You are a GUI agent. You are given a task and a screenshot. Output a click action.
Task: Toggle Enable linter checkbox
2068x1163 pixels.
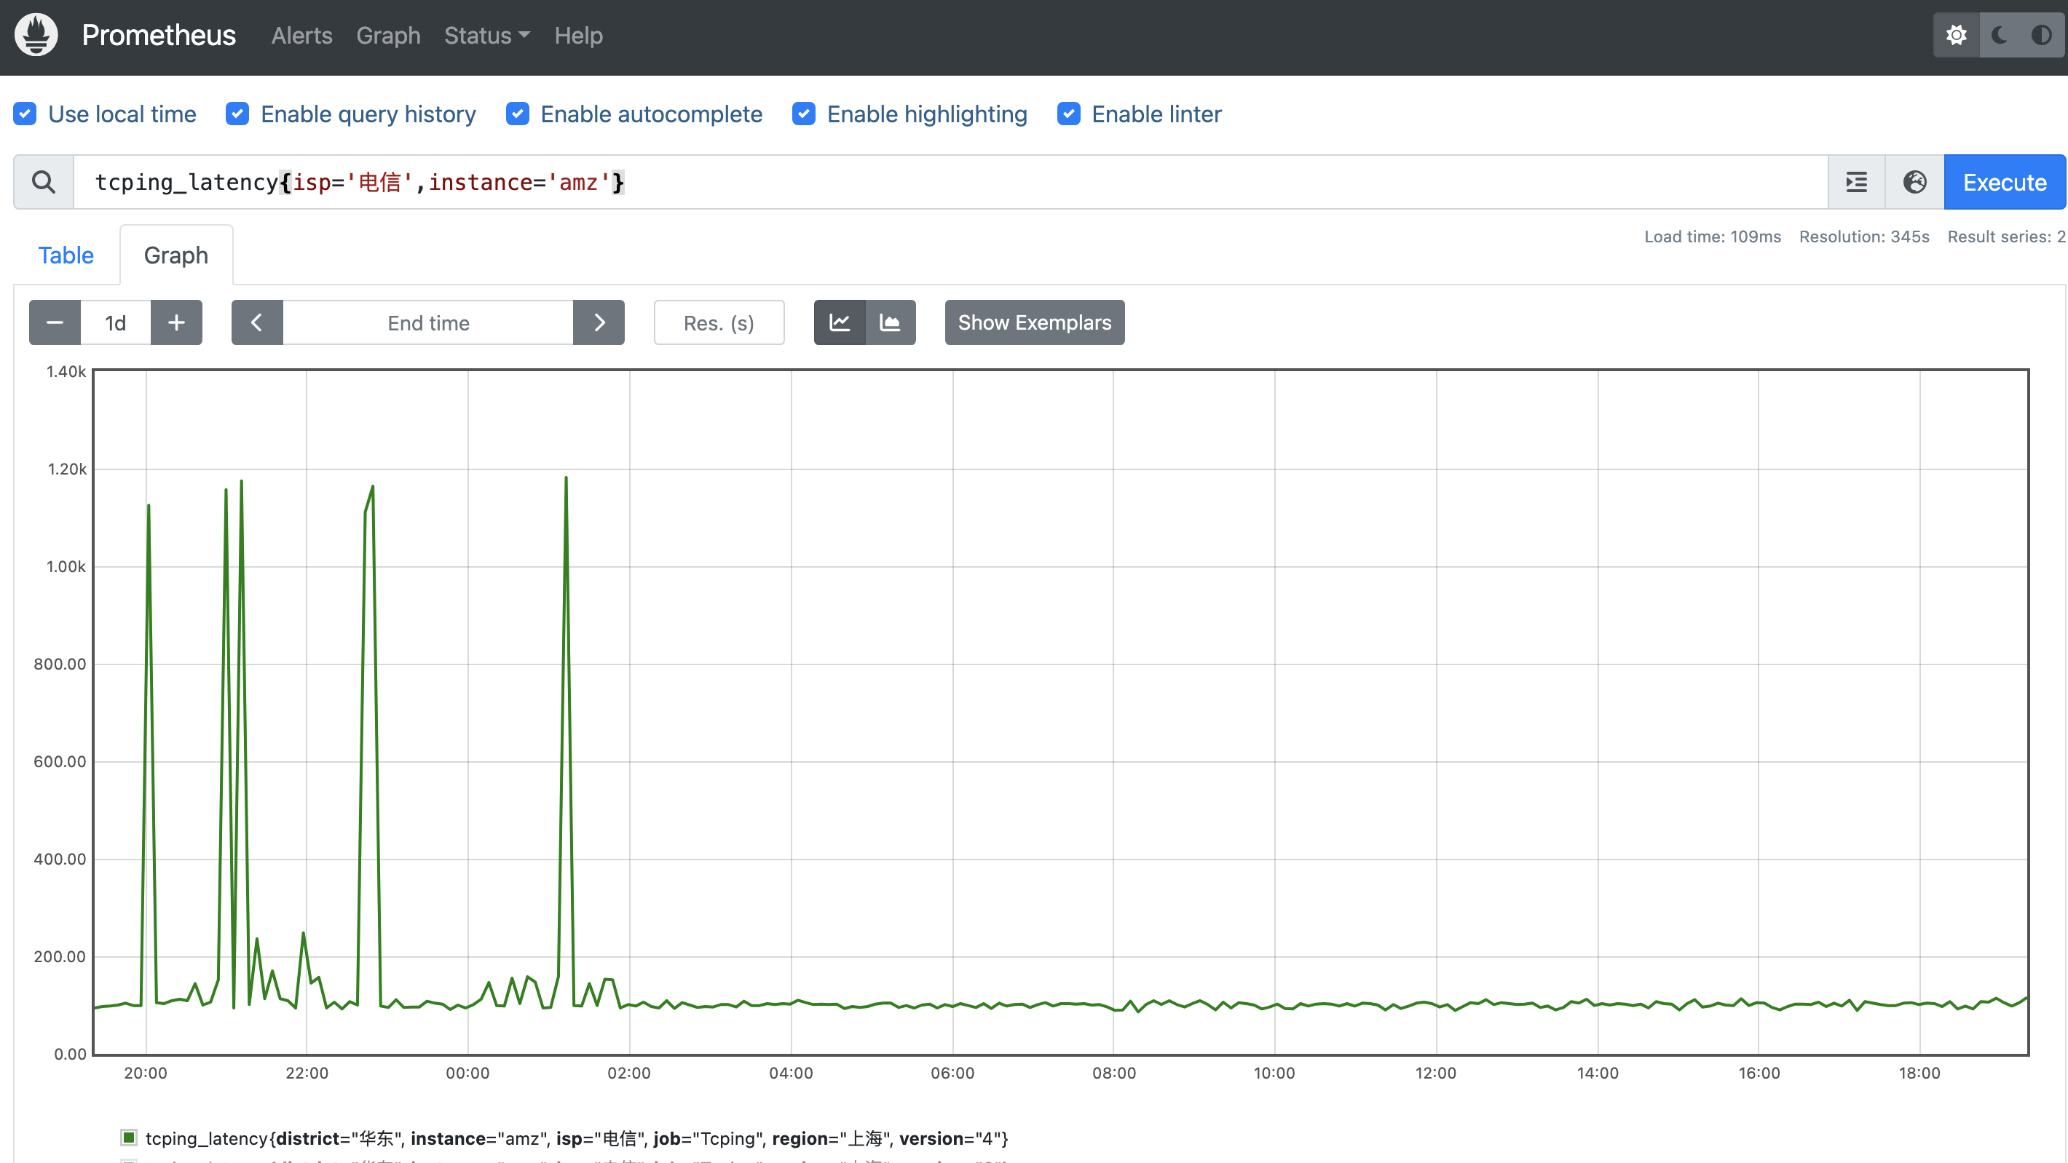tap(1068, 114)
